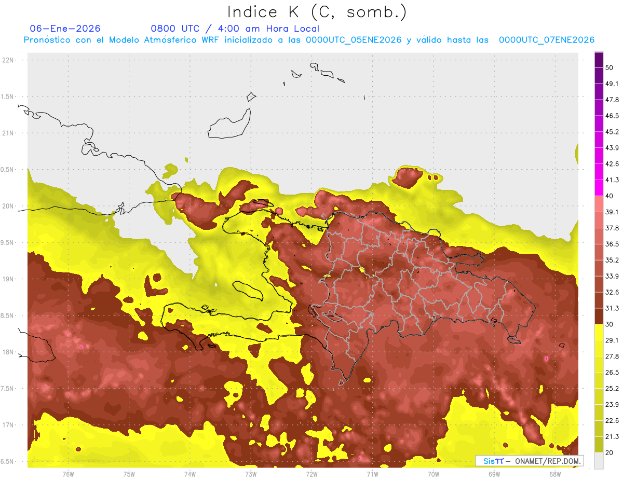Click the latitude label '21N'

point(8,133)
